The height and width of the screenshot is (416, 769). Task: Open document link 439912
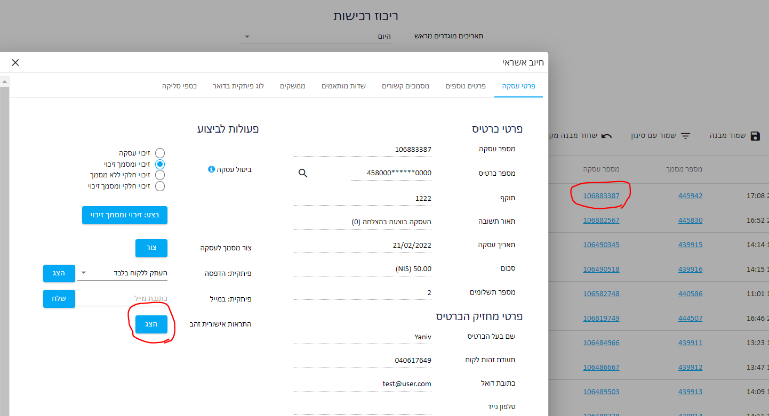pos(690,367)
